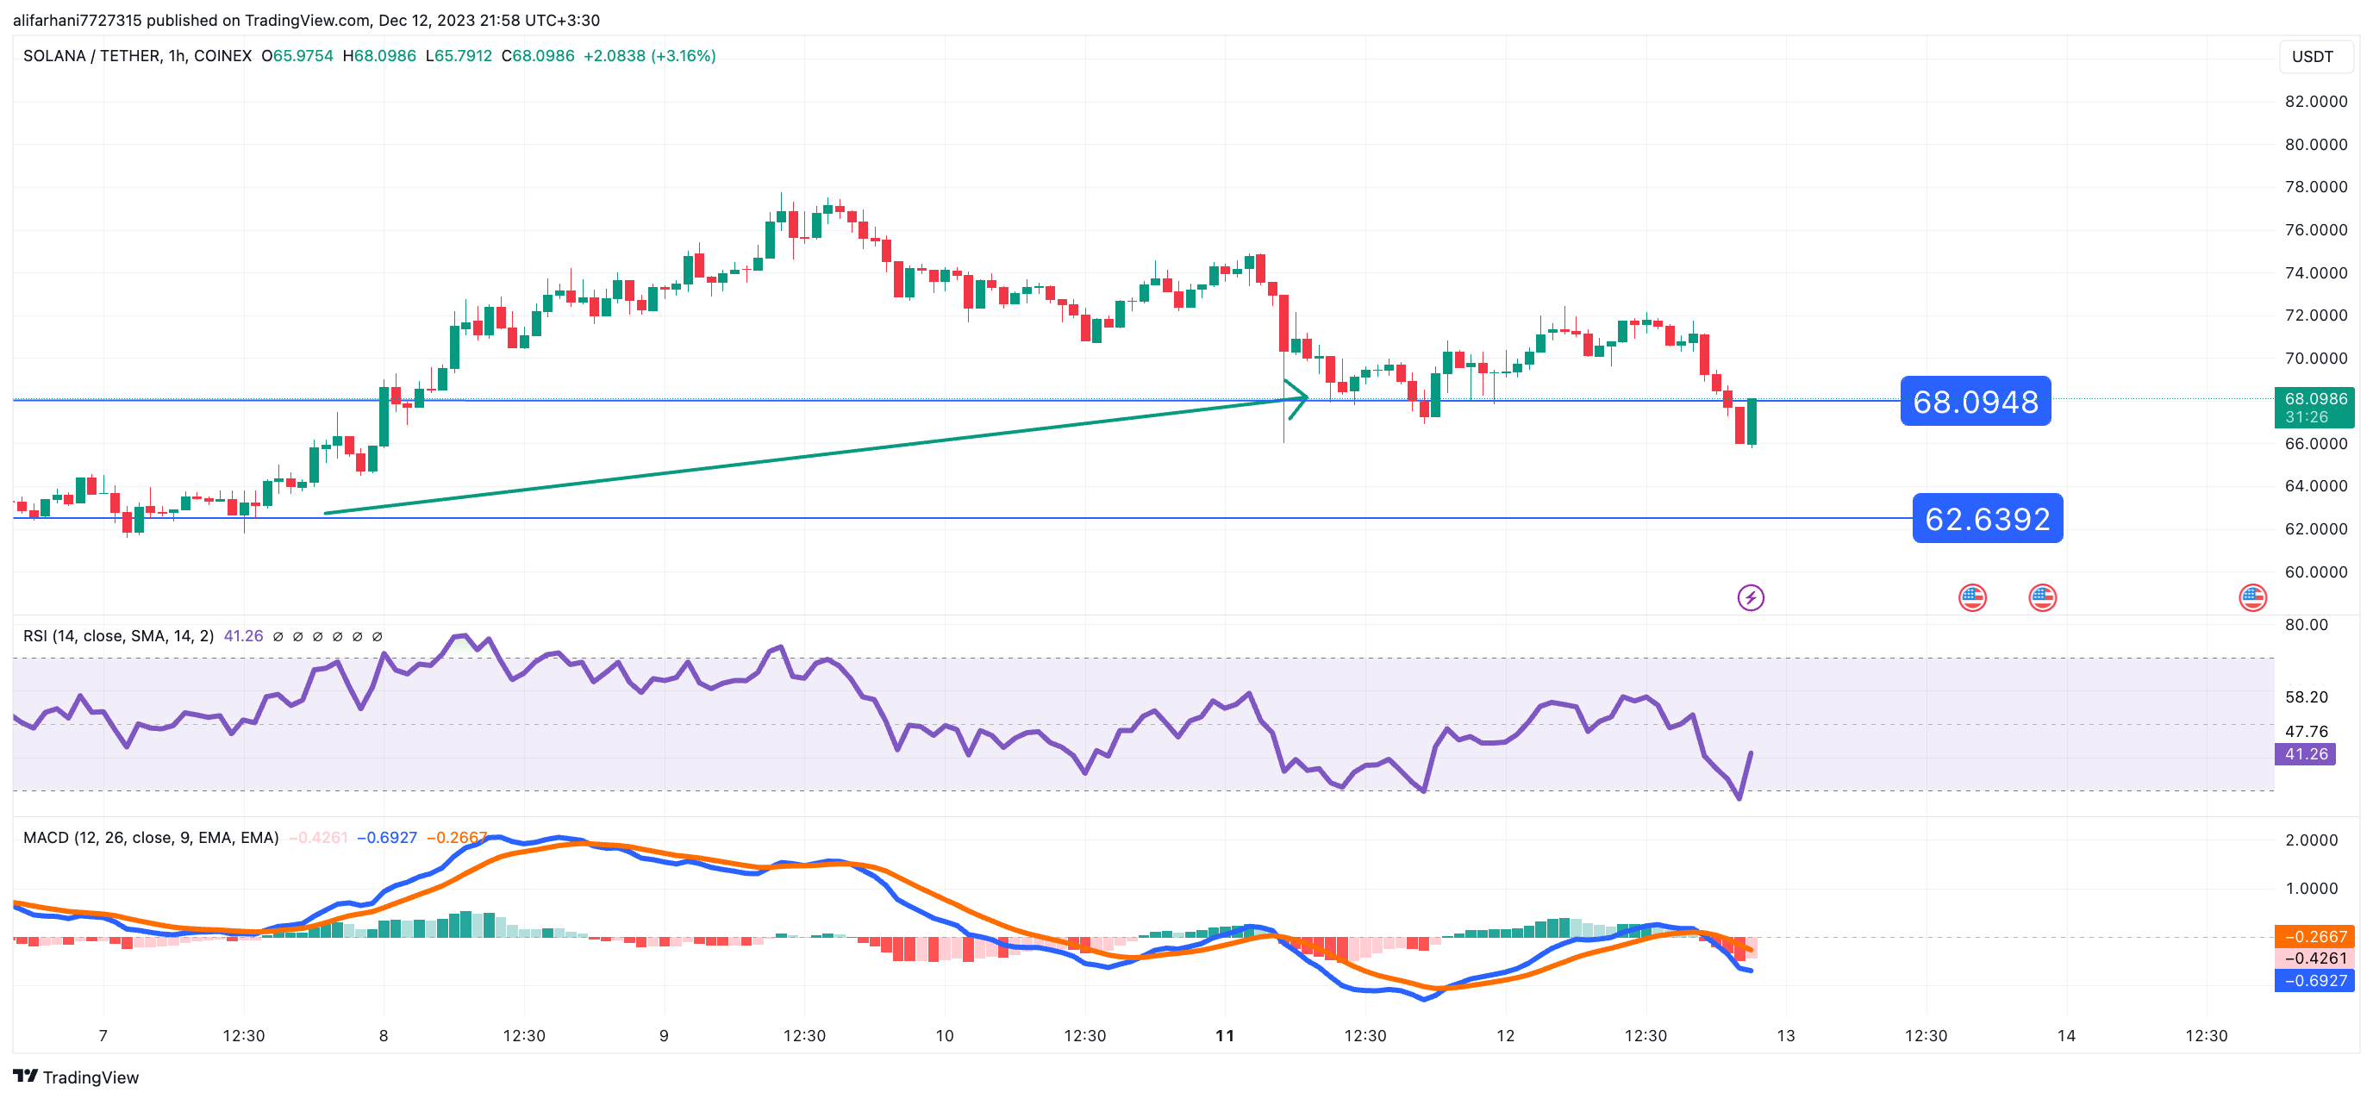2373x1099 pixels.
Task: Click last null symbol in RSI legend
Action: pyautogui.click(x=377, y=636)
